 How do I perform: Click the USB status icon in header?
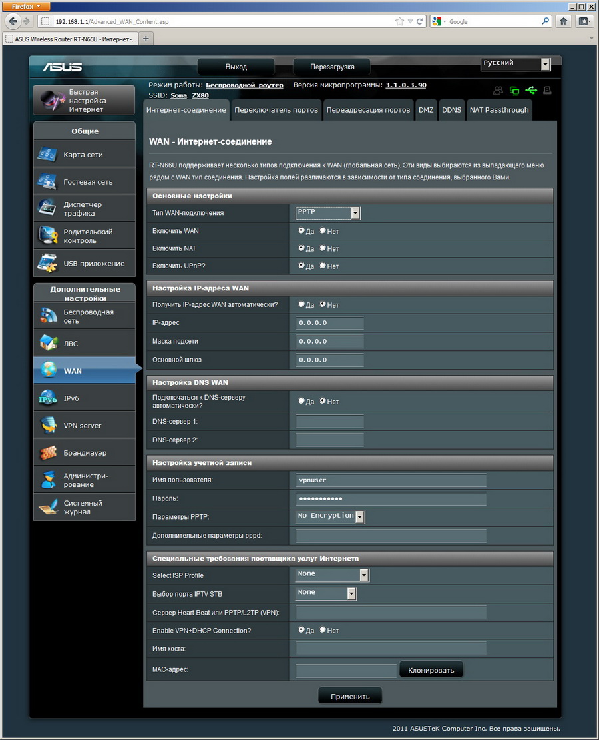[530, 91]
